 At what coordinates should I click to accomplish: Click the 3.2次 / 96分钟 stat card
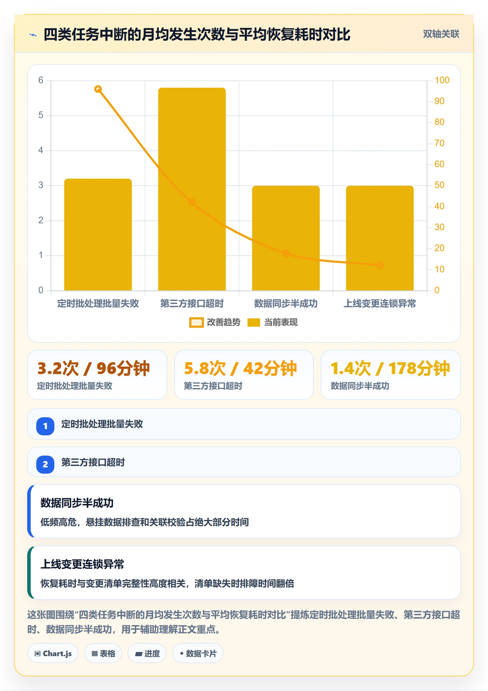[97, 375]
